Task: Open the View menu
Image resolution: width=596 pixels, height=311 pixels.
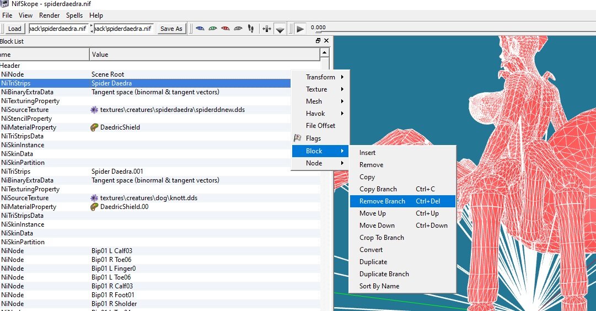Action: [x=25, y=15]
